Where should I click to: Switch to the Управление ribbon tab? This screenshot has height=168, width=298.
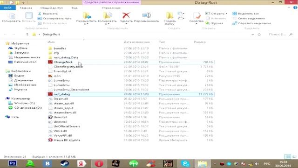click(x=111, y=8)
